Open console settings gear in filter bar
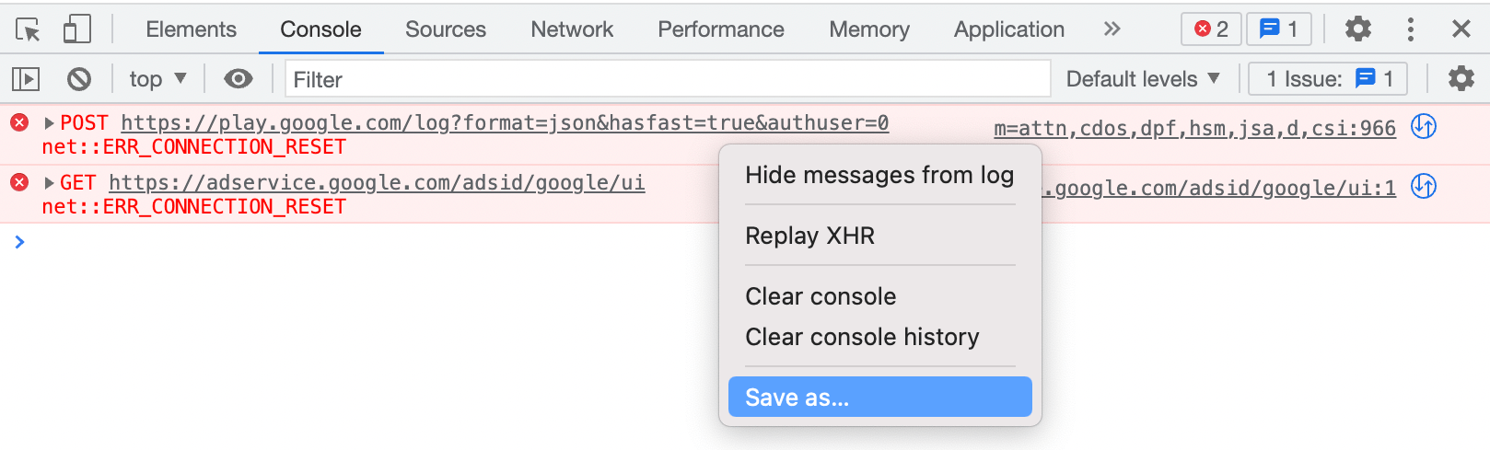The width and height of the screenshot is (1490, 450). click(x=1461, y=79)
